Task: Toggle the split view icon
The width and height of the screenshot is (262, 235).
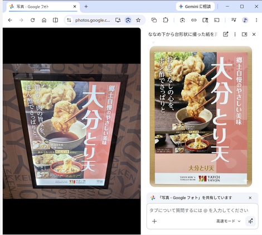Action: pyautogui.click(x=55, y=20)
